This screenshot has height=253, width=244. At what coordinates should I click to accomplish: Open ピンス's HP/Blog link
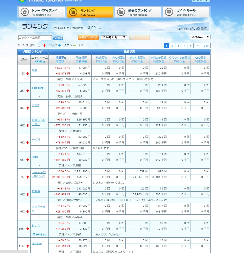[x=41, y=235]
